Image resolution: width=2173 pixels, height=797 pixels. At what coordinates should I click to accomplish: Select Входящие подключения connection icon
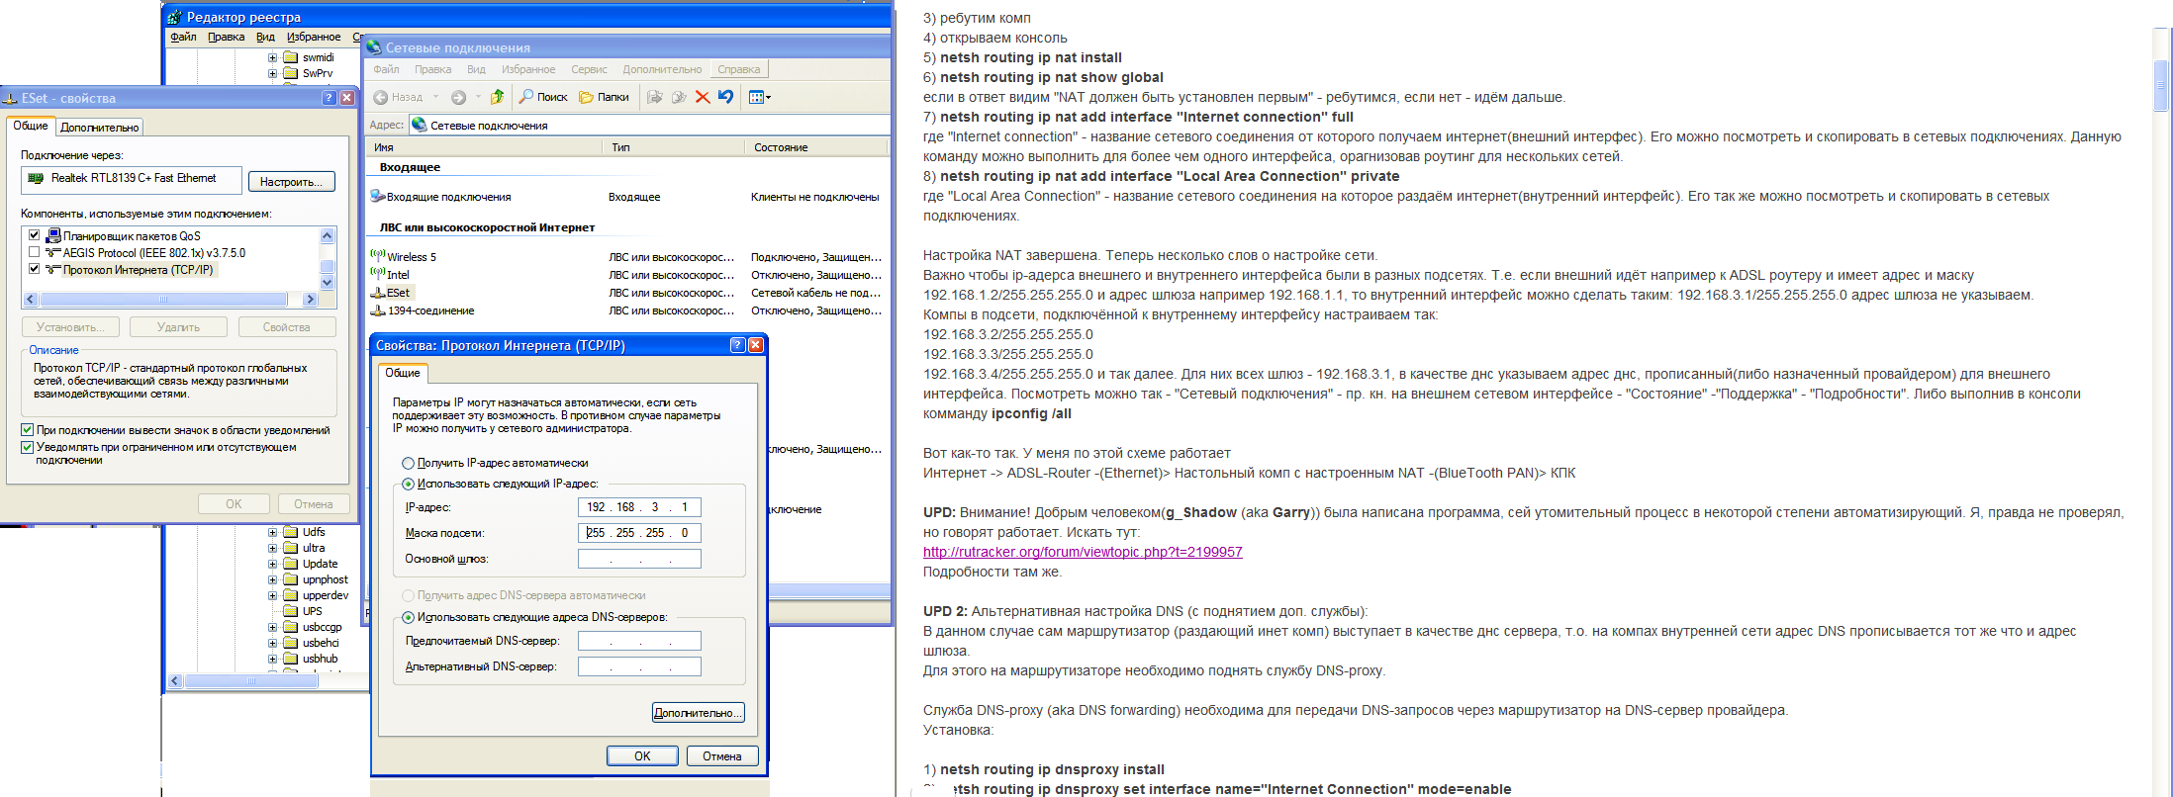pos(377,197)
